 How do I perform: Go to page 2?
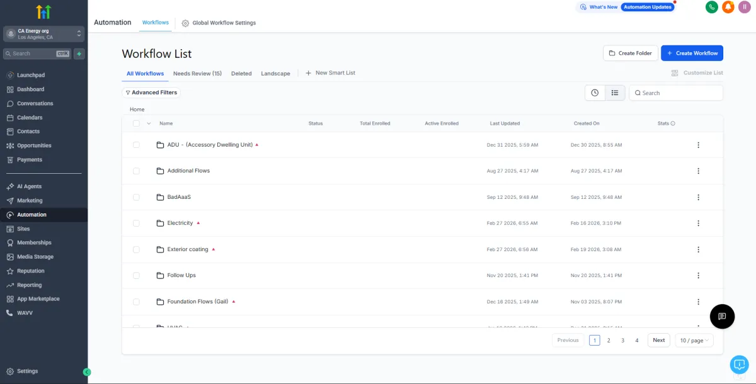click(x=609, y=340)
